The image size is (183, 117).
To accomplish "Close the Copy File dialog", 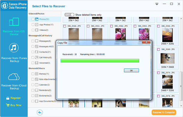I will pyautogui.click(x=146, y=42).
